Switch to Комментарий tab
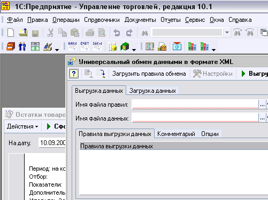Image resolution: width=268 pixels, height=200 pixels. click(x=176, y=134)
